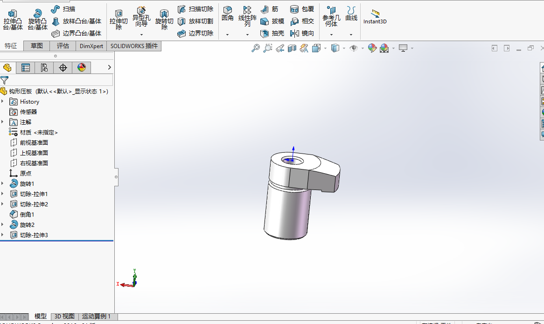Click the feature tree filter funnel
Screen dimensions: 544x324
5,80
